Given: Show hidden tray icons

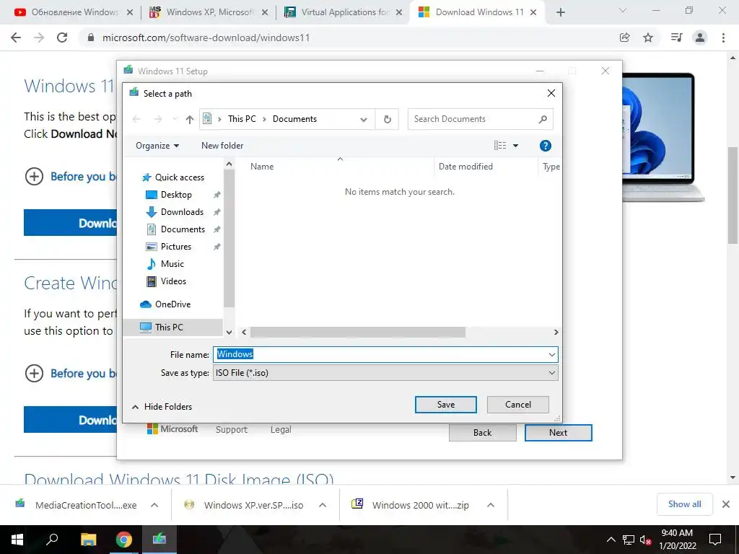Looking at the screenshot, I should pyautogui.click(x=611, y=540).
